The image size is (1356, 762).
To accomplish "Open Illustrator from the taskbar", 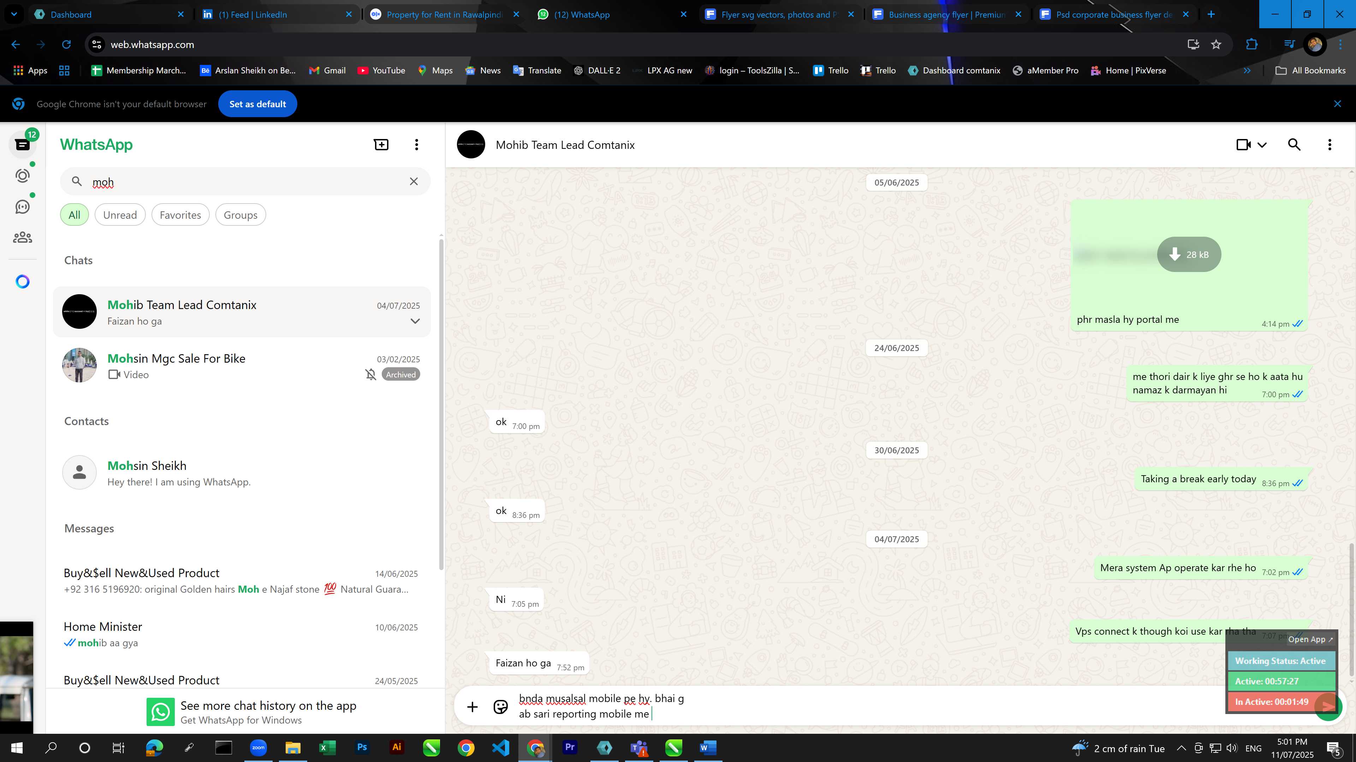I will point(396,747).
